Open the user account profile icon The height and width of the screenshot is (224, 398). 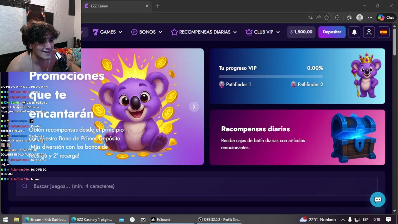[x=369, y=32]
